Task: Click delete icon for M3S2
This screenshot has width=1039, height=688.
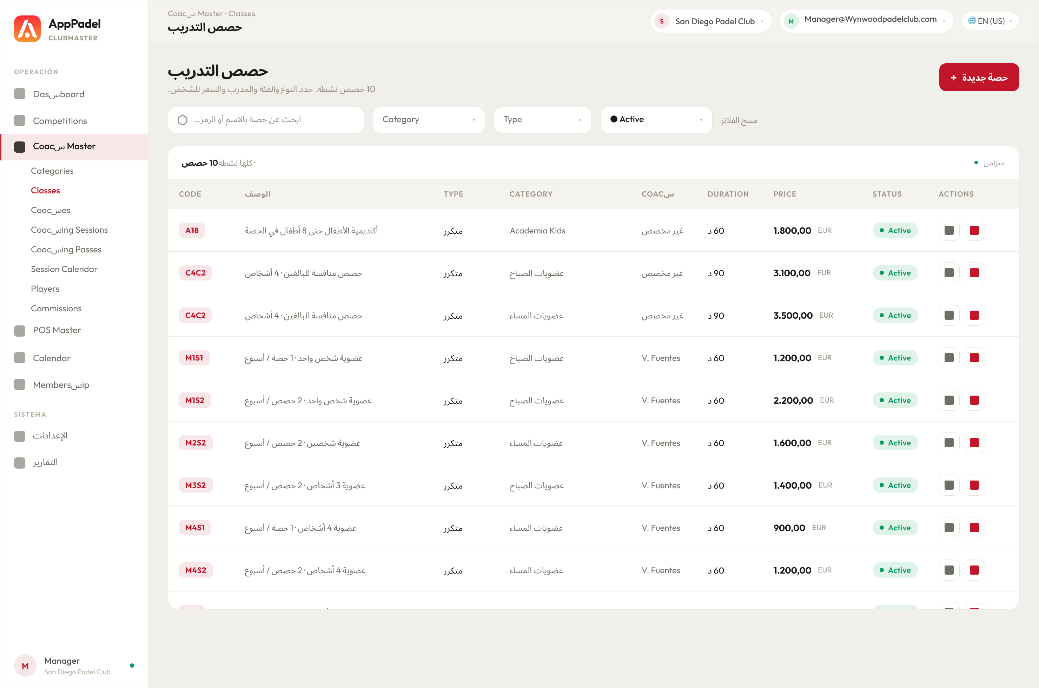Action: click(974, 485)
